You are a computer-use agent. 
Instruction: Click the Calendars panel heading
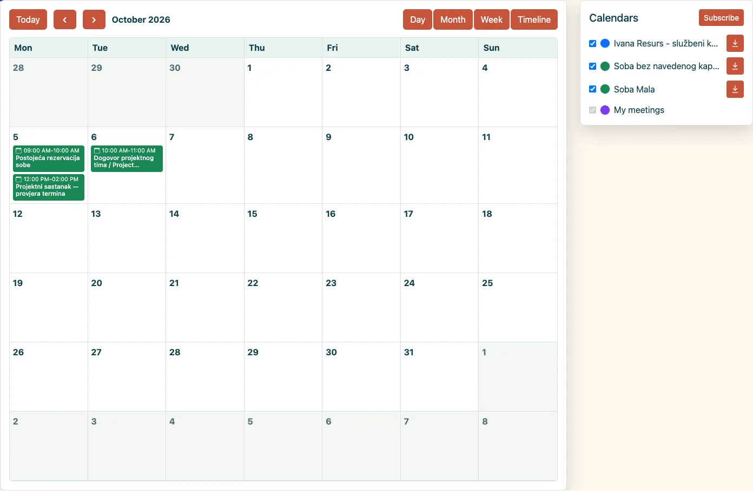(613, 18)
